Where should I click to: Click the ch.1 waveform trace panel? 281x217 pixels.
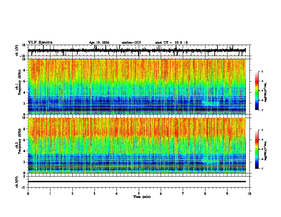[x=137, y=50]
